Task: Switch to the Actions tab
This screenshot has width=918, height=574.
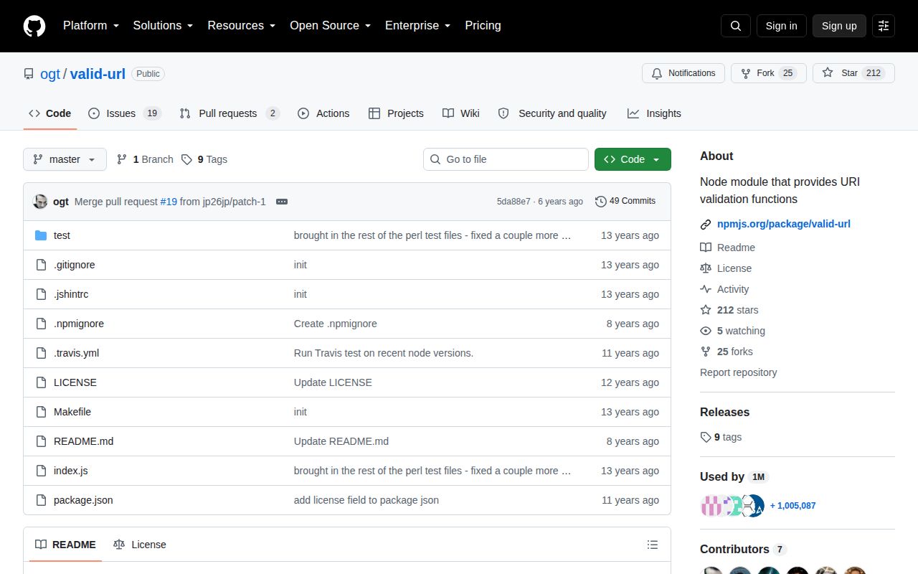Action: tap(323, 113)
